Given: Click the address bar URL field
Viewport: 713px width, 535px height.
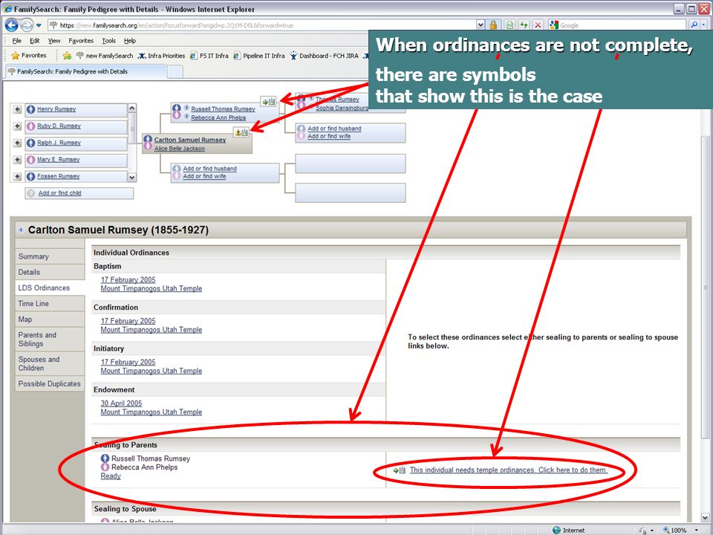Looking at the screenshot, I should click(x=261, y=25).
